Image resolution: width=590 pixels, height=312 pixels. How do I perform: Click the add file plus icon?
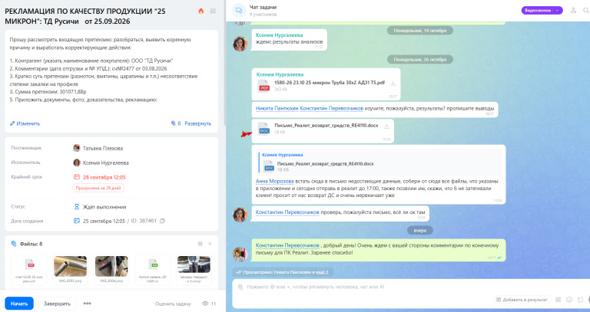point(210,244)
